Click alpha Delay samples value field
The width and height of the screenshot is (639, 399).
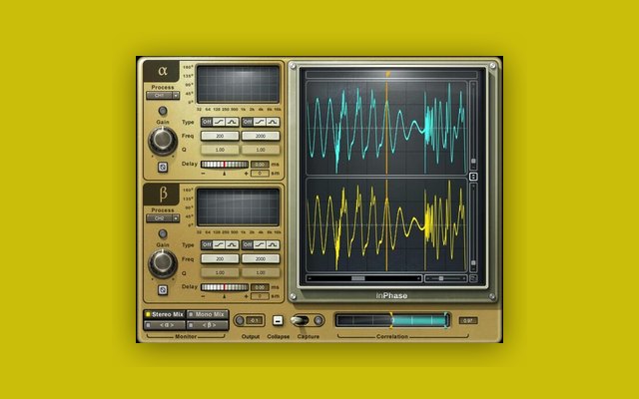point(260,174)
